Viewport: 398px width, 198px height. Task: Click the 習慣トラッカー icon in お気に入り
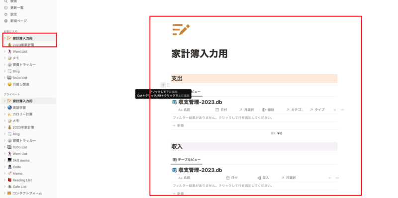pyautogui.click(x=9, y=65)
